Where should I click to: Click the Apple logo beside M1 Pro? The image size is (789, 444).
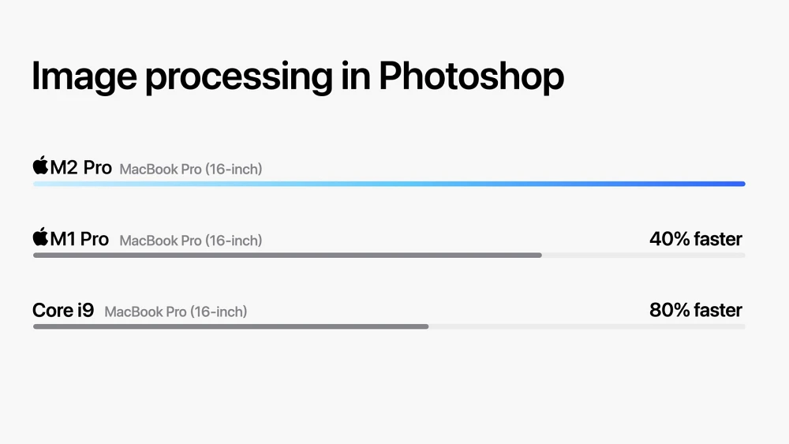coord(41,237)
